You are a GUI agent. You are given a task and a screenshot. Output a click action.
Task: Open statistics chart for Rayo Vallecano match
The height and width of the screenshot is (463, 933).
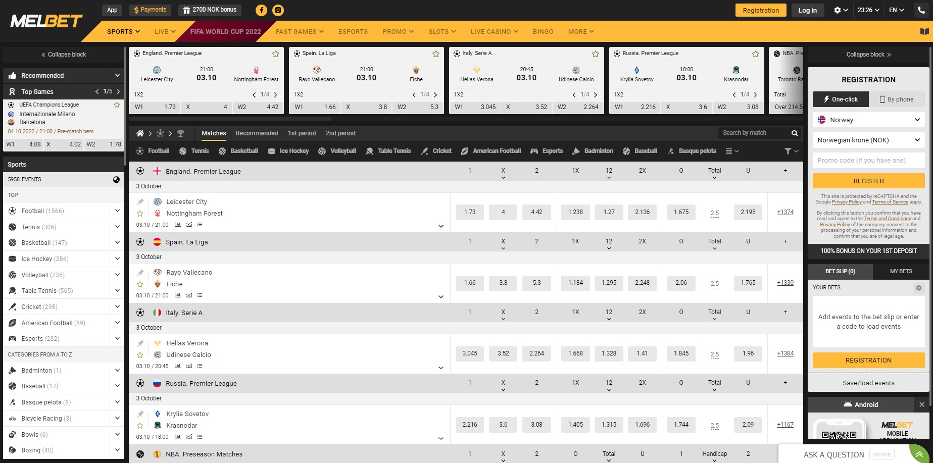click(177, 295)
